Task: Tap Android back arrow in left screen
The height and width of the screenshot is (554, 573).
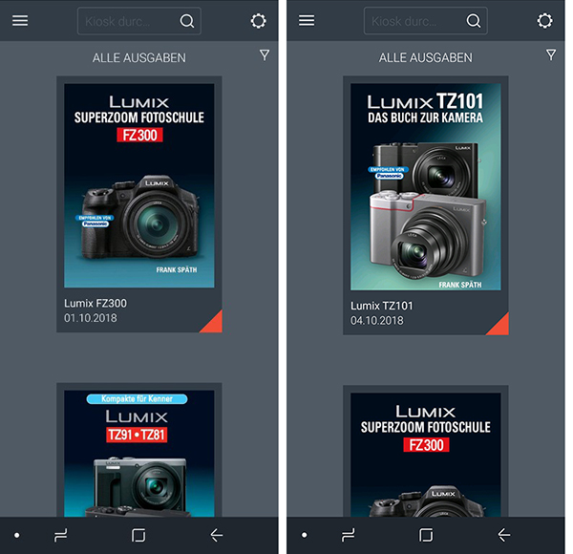Action: tap(217, 535)
